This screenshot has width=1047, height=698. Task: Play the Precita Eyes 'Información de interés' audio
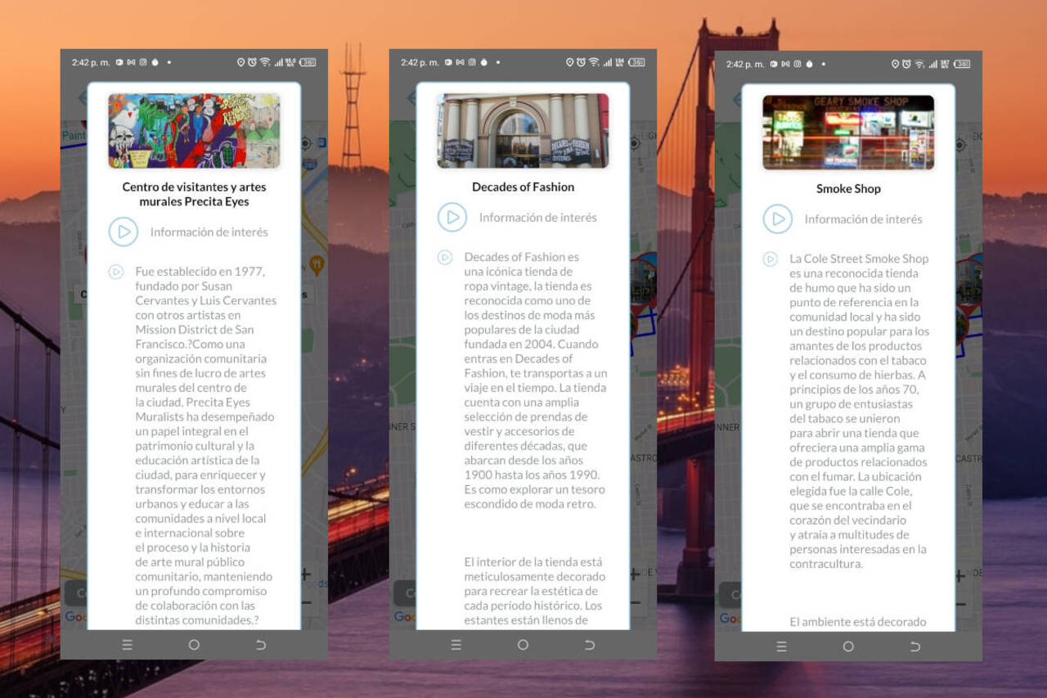coord(124,232)
